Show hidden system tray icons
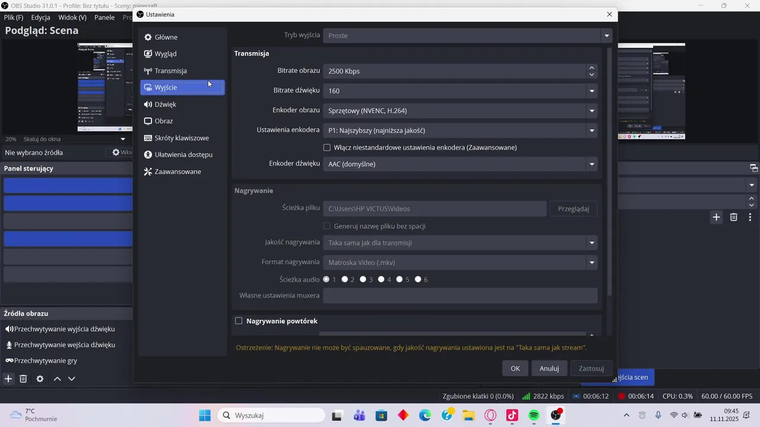The height and width of the screenshot is (427, 760). [626, 415]
